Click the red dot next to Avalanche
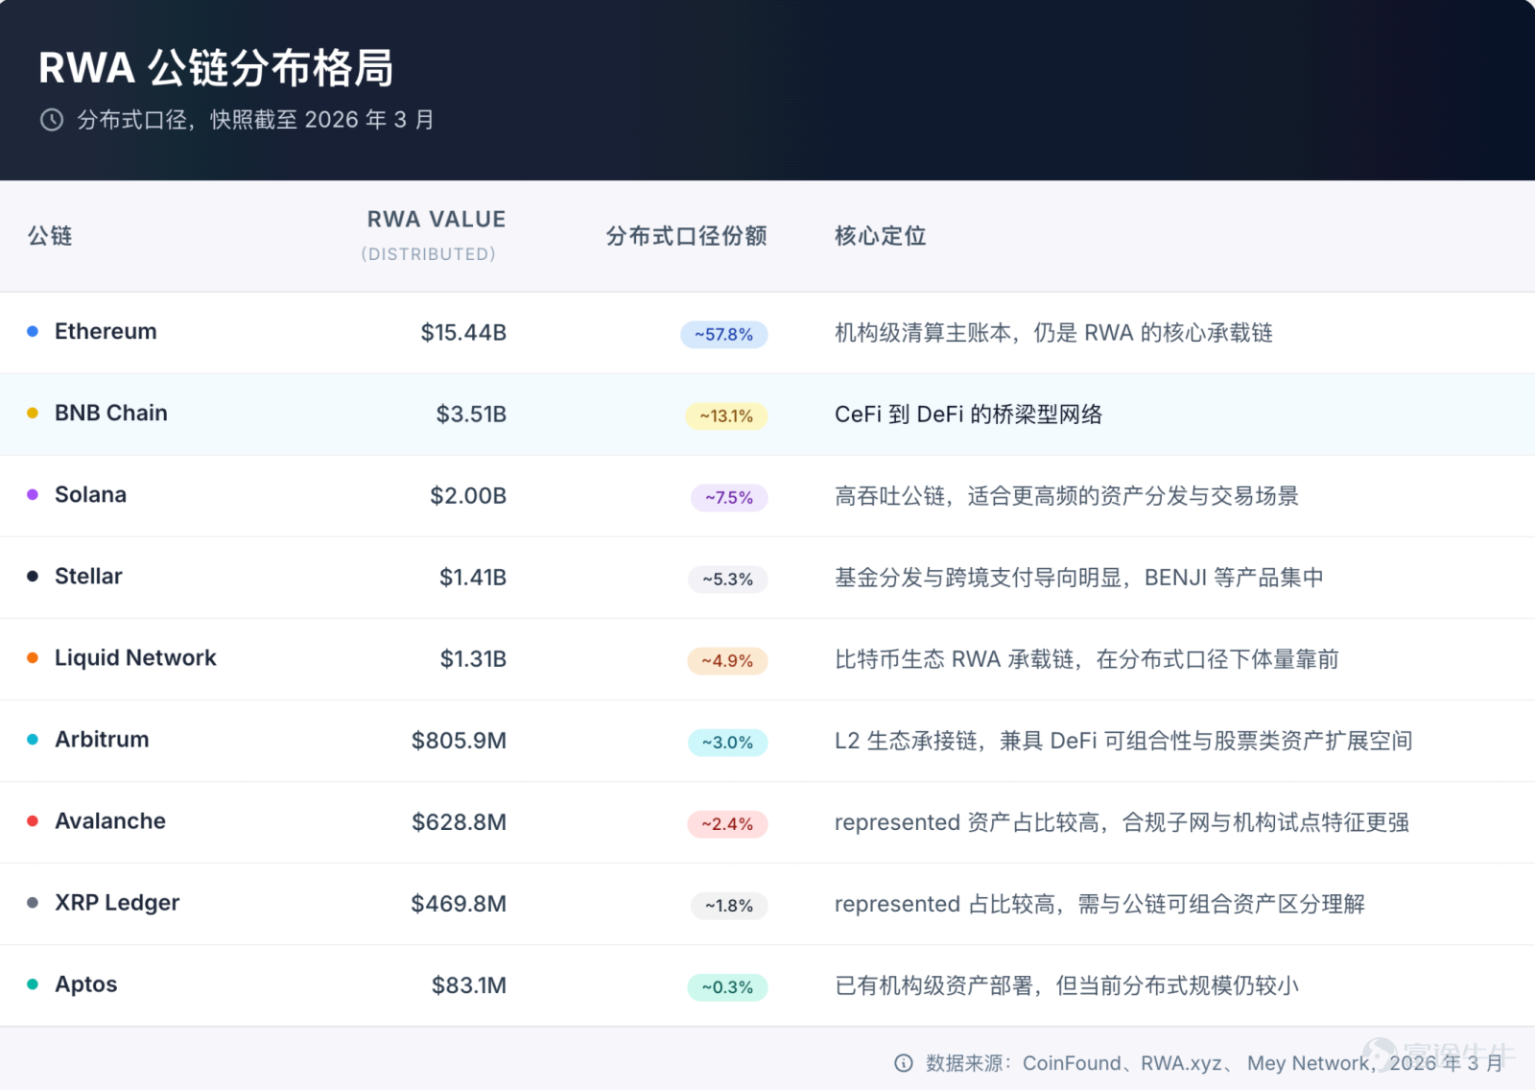1535x1090 pixels. click(x=33, y=820)
